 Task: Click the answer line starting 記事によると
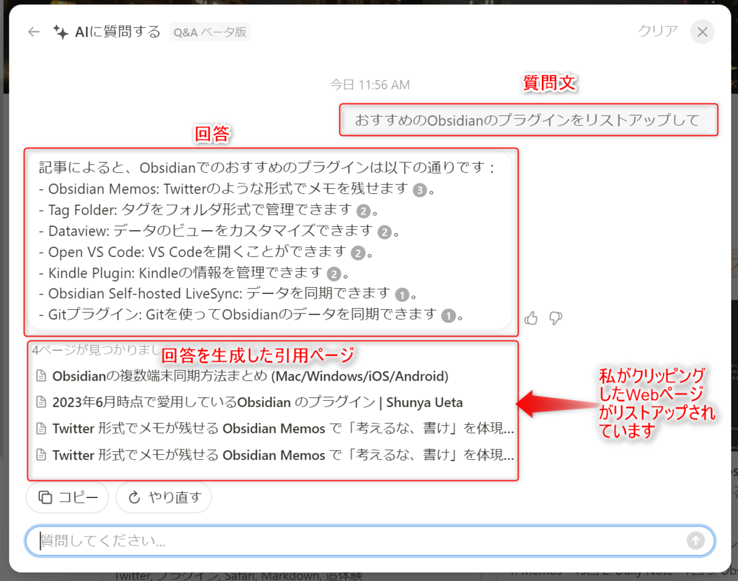pos(267,168)
